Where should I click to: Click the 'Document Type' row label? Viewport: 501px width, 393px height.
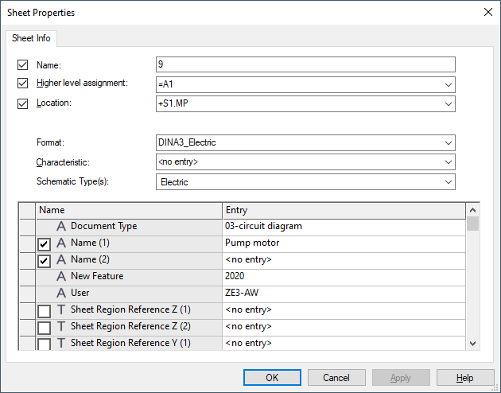[104, 227]
